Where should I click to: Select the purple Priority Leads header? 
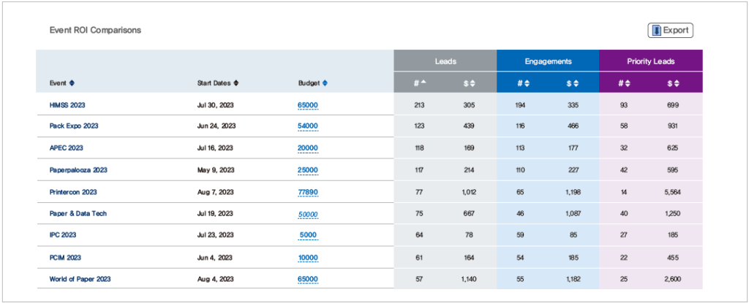(650, 61)
